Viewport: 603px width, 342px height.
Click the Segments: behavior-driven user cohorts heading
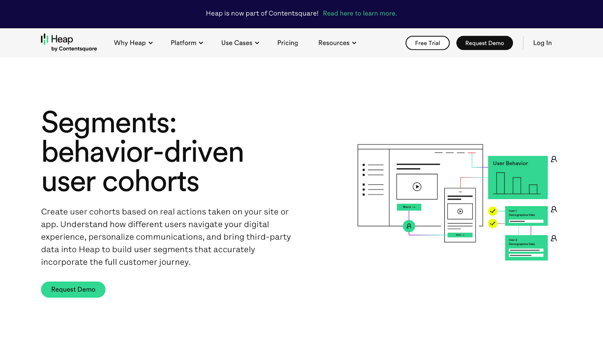tap(142, 152)
